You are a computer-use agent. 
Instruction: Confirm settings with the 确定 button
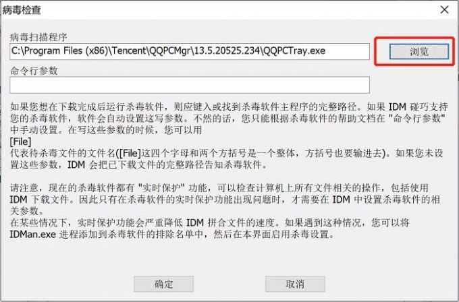click(163, 284)
